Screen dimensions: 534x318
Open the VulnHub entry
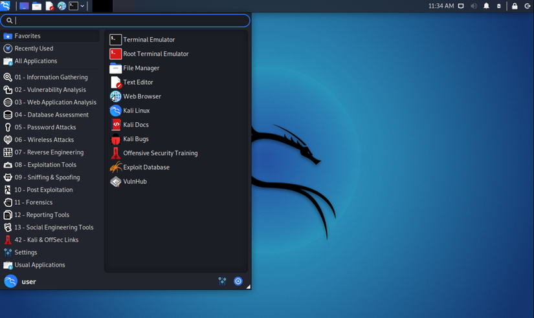pyautogui.click(x=176, y=181)
